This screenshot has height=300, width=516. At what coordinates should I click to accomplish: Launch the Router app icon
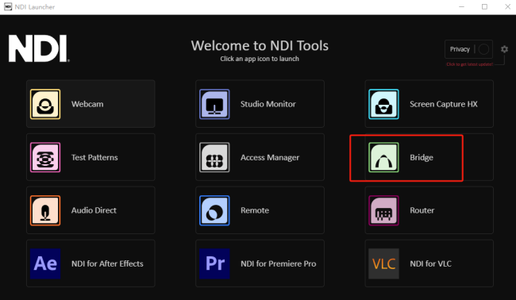[x=383, y=210]
